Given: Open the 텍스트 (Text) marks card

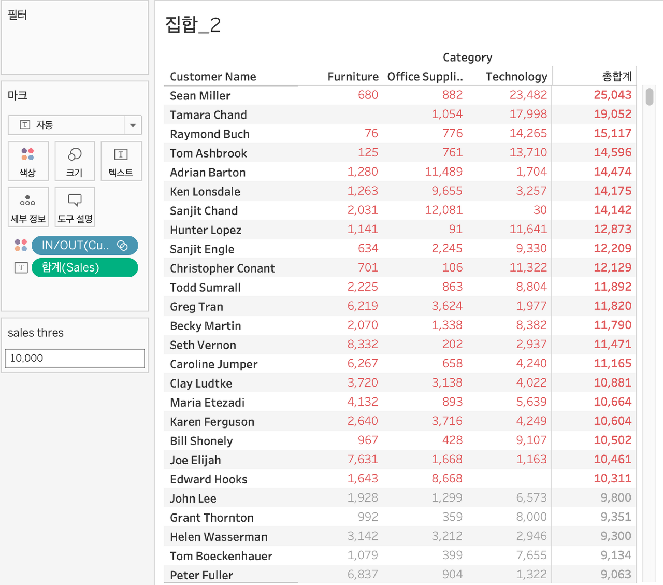Looking at the screenshot, I should click(121, 161).
